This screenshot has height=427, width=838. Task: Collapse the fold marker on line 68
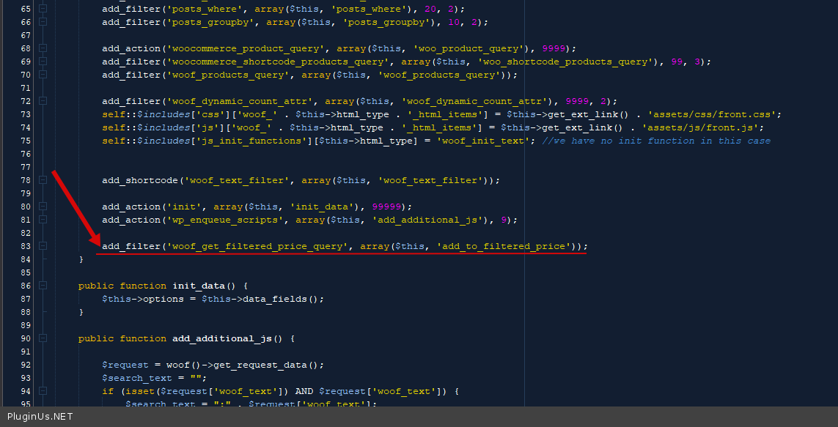pyautogui.click(x=43, y=48)
